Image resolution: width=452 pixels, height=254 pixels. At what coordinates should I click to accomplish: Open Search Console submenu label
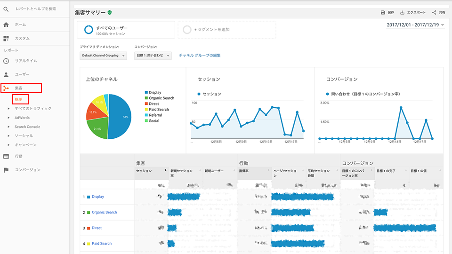point(27,127)
